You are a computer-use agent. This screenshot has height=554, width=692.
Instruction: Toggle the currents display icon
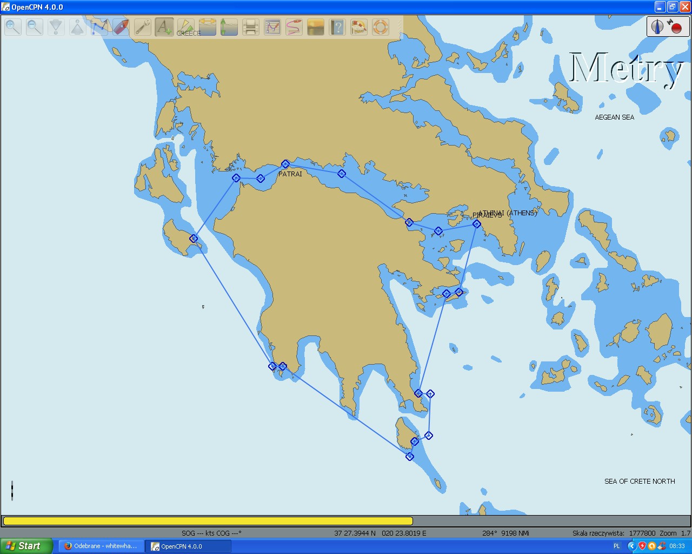(229, 27)
